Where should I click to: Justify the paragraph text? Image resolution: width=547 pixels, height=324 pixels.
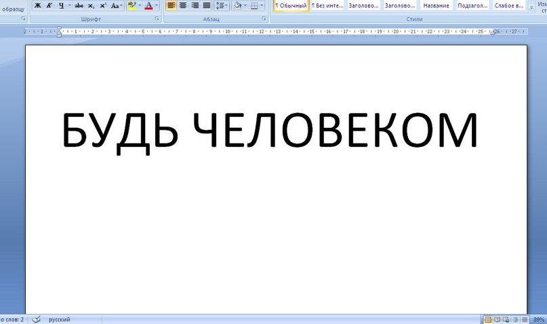[206, 5]
